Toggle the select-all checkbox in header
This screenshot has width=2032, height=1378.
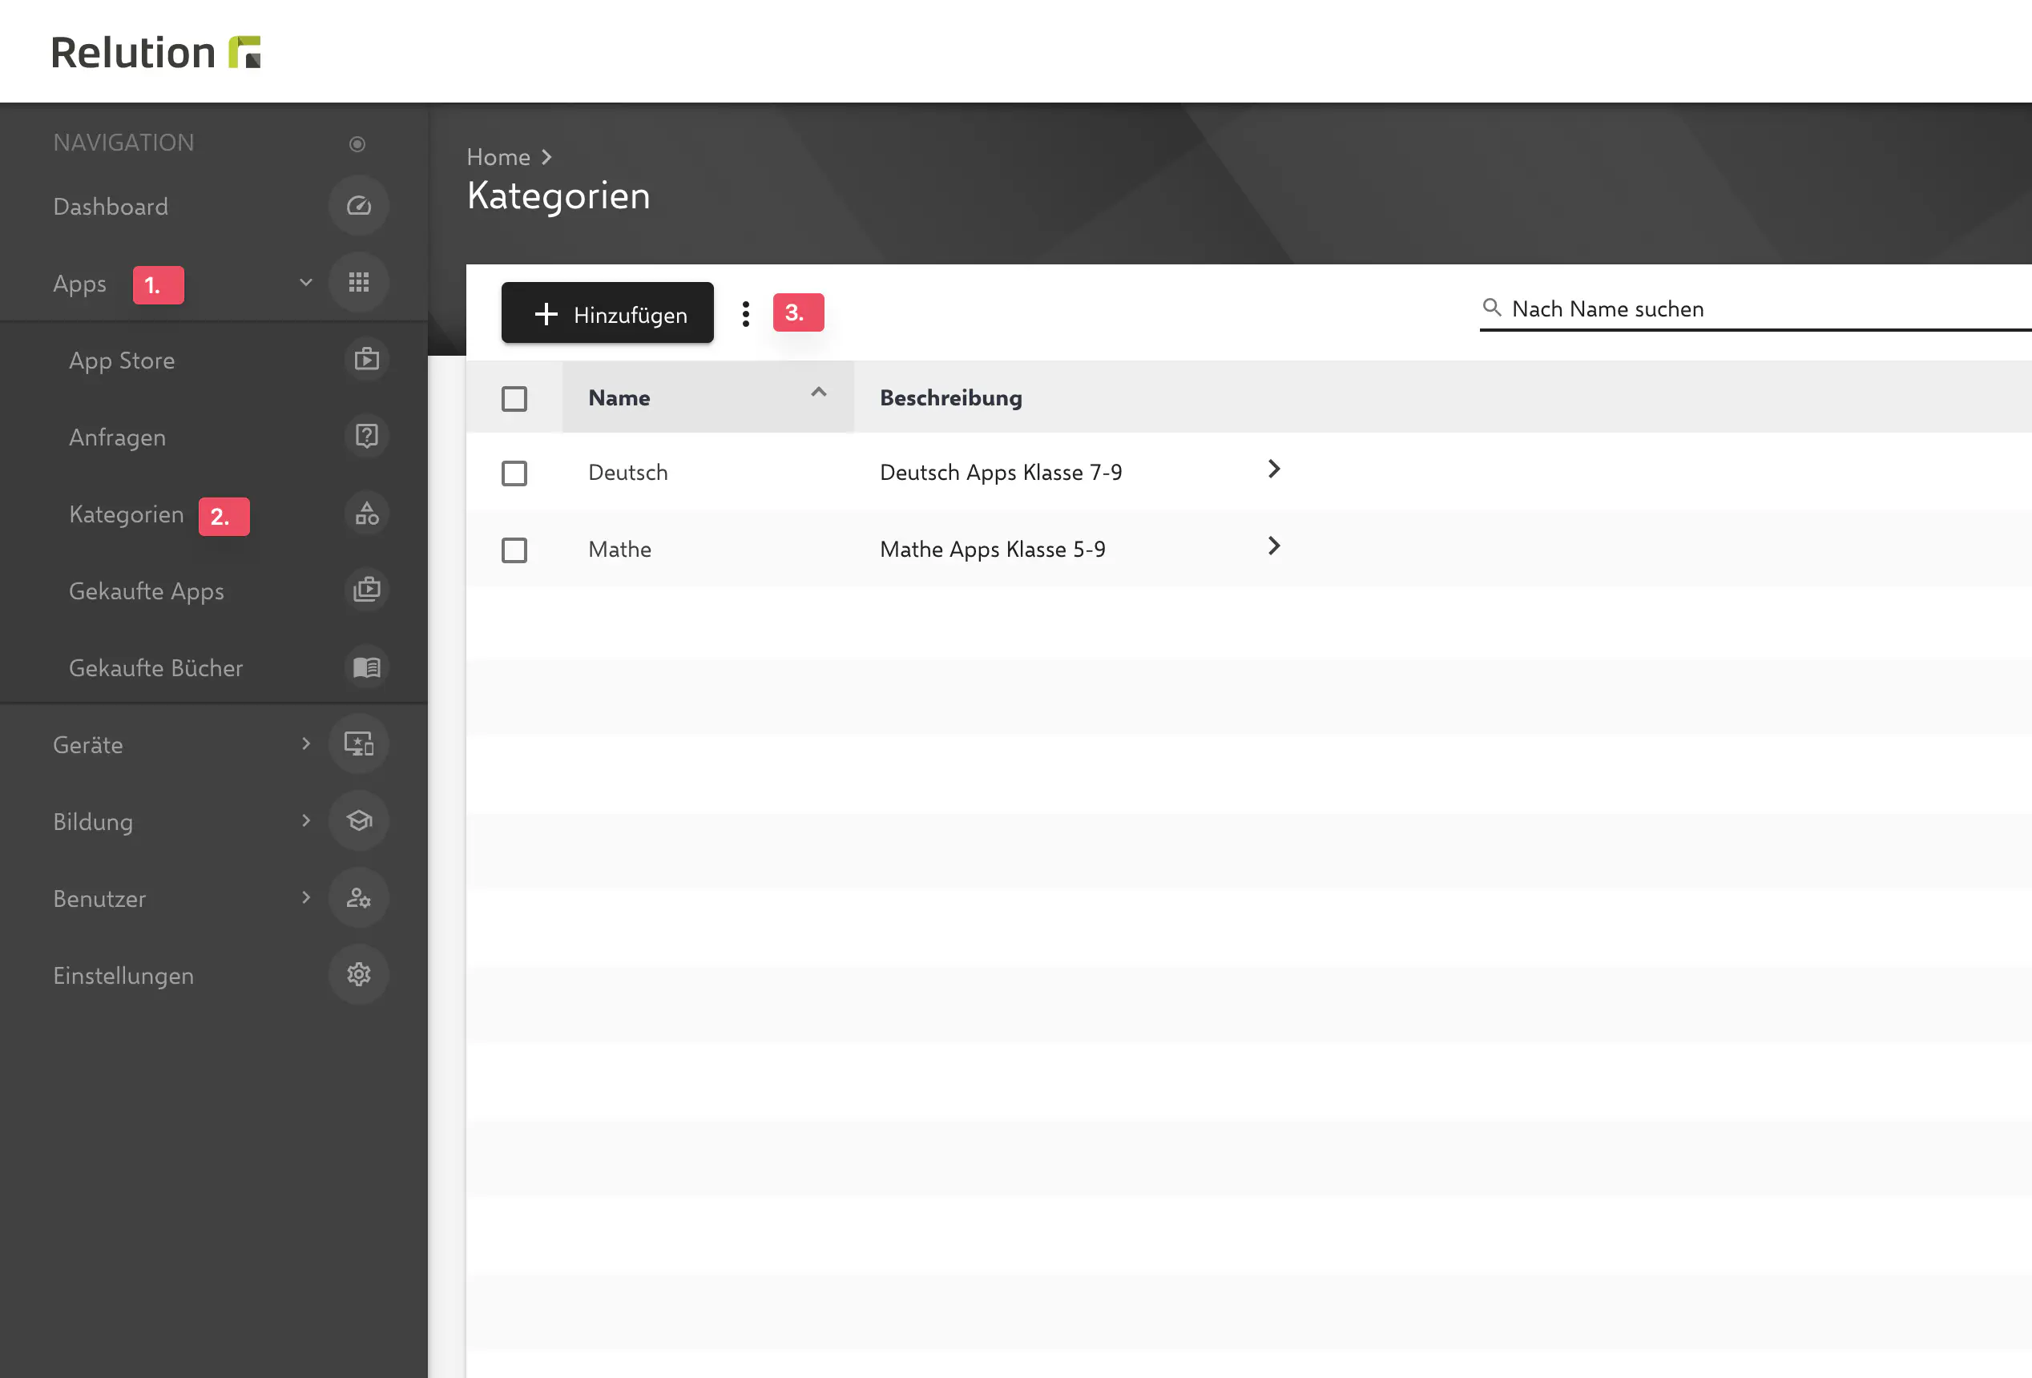(514, 397)
